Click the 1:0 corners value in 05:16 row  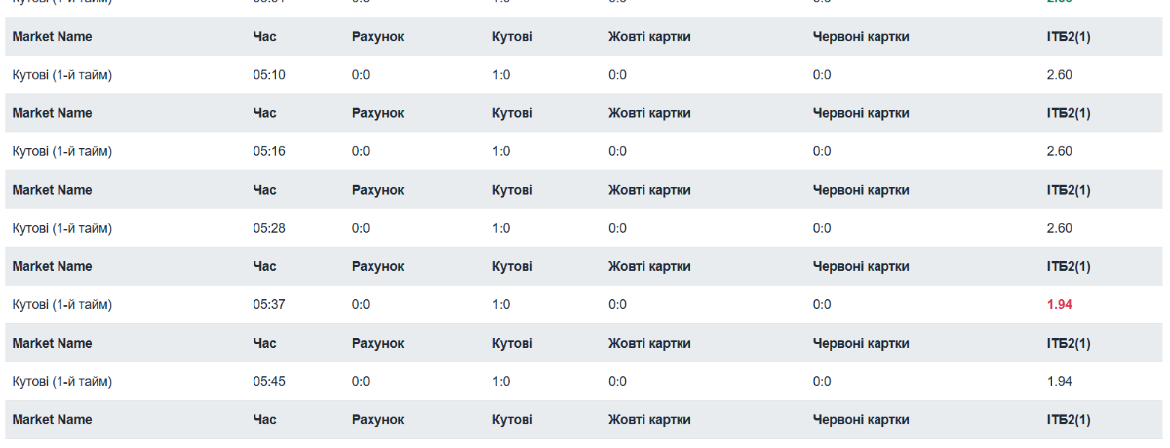[x=501, y=151]
